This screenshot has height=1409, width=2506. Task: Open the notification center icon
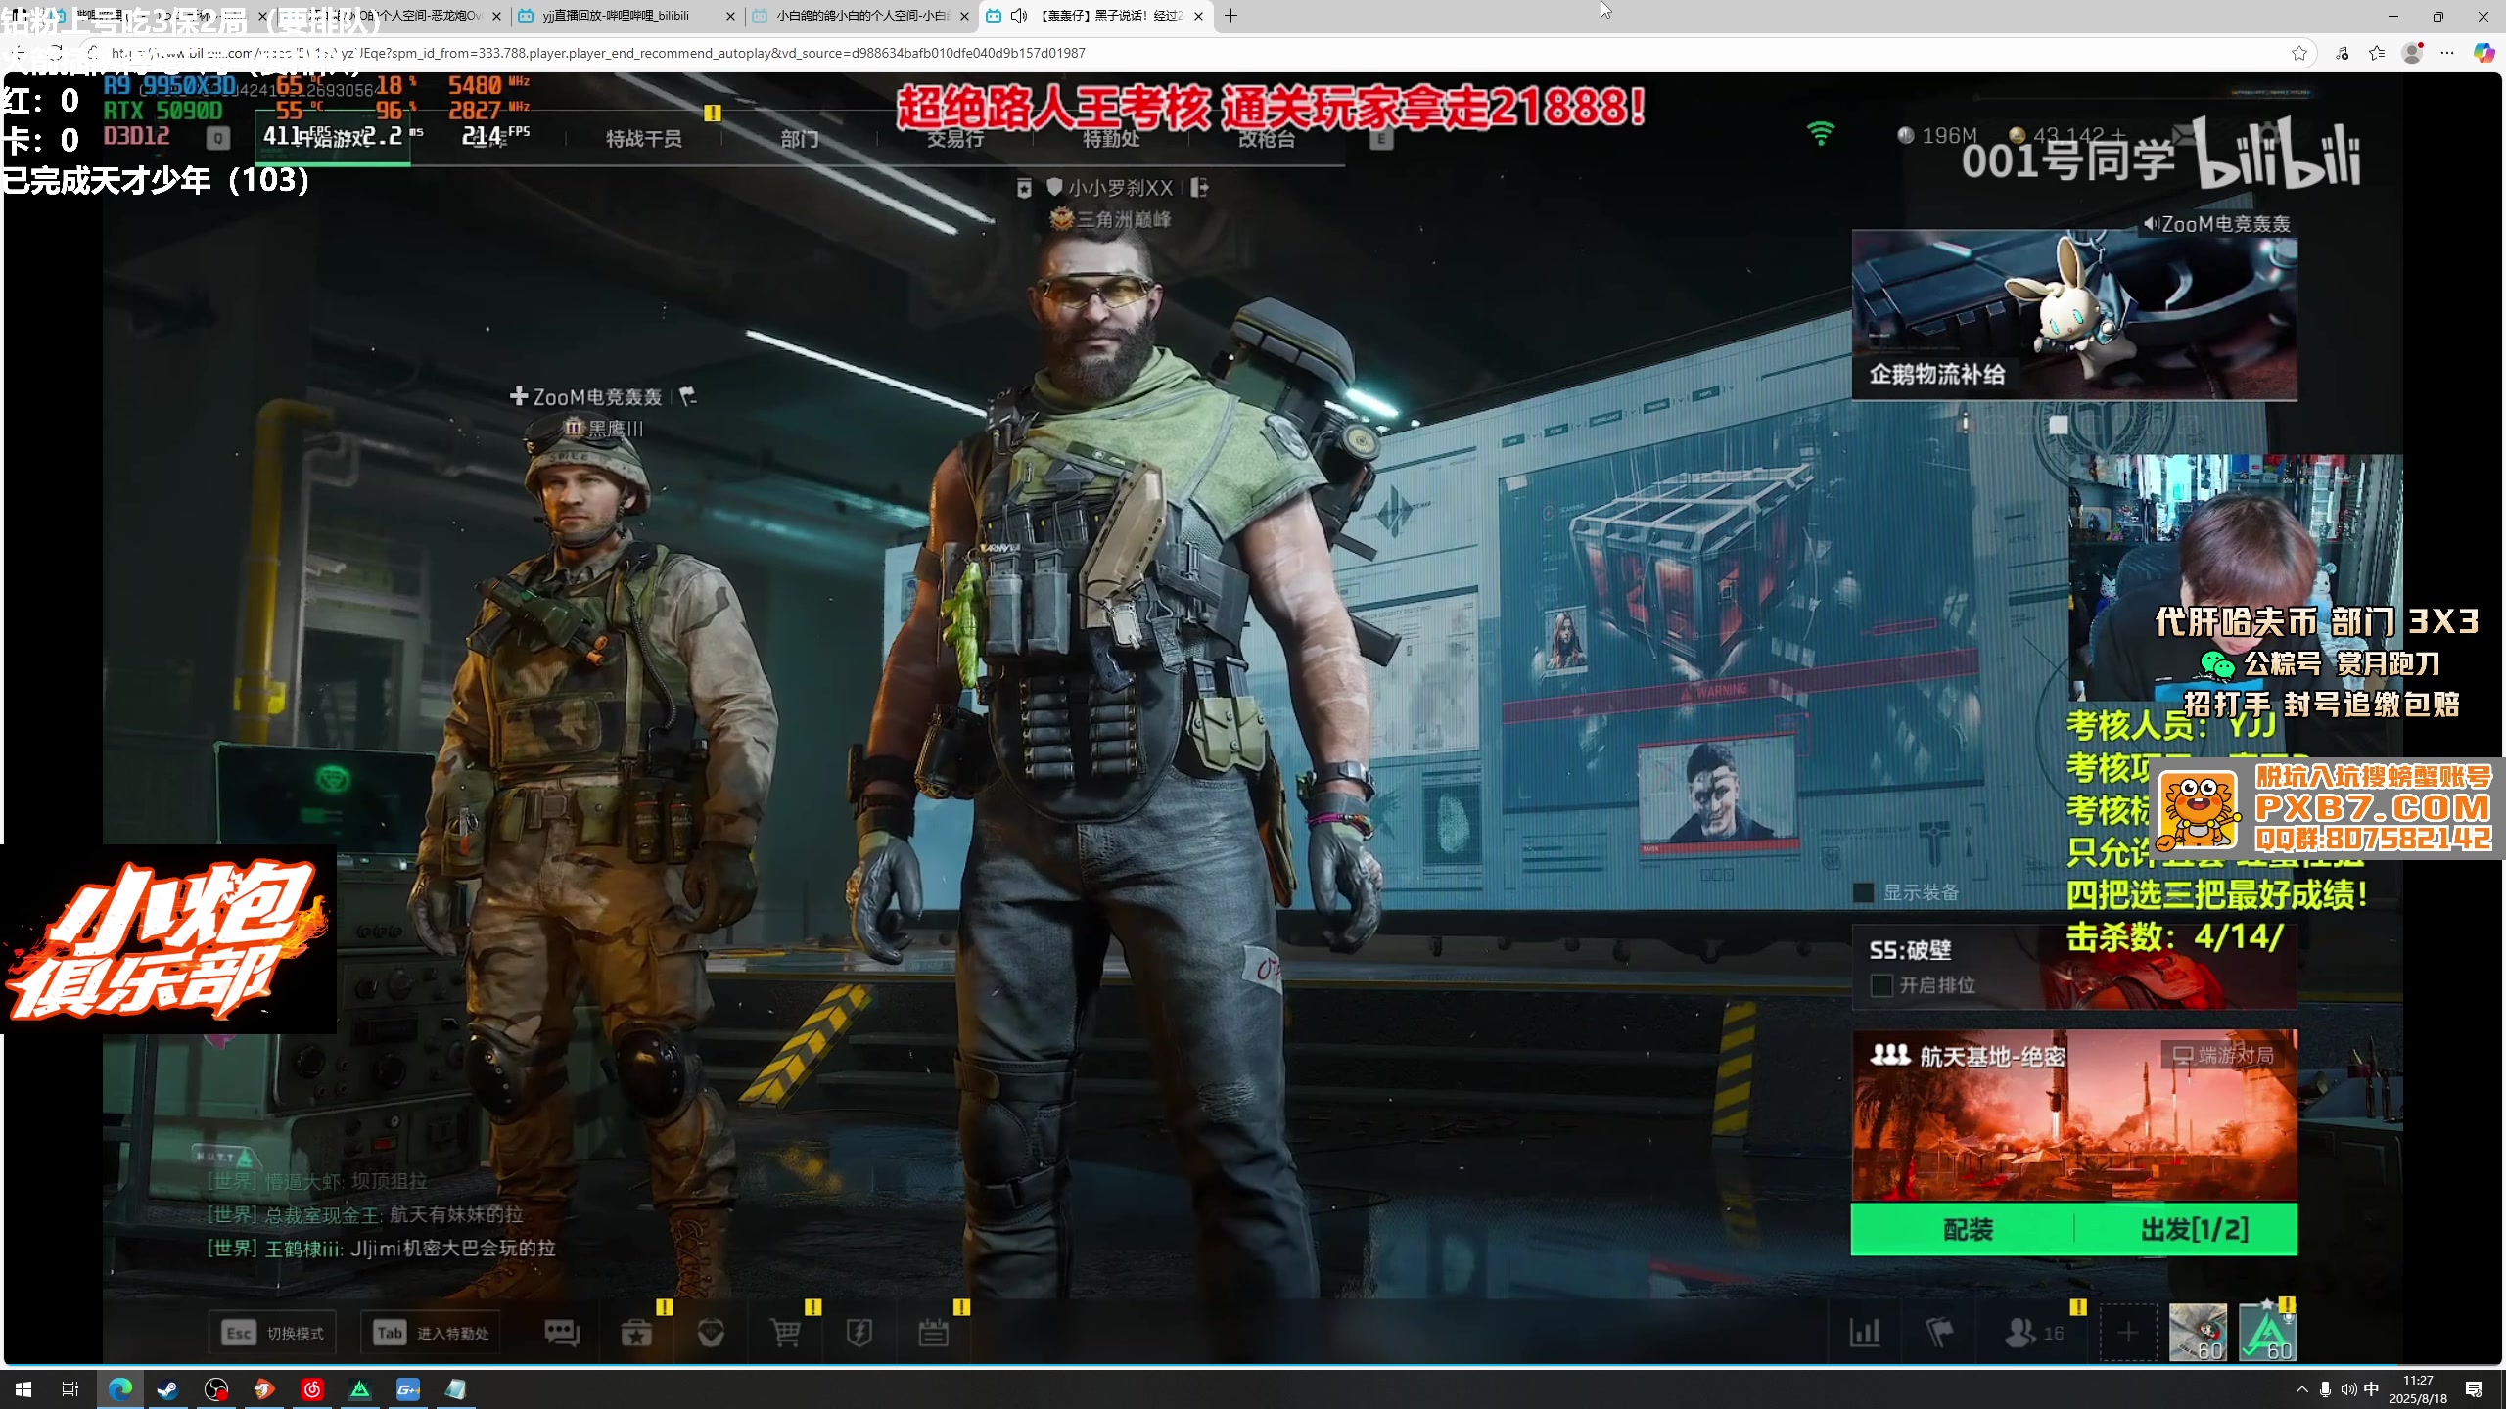[x=2474, y=1388]
